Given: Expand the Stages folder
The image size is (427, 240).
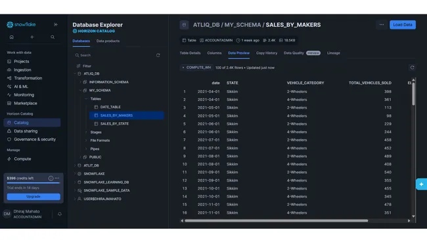Looking at the screenshot, I should coord(86,132).
